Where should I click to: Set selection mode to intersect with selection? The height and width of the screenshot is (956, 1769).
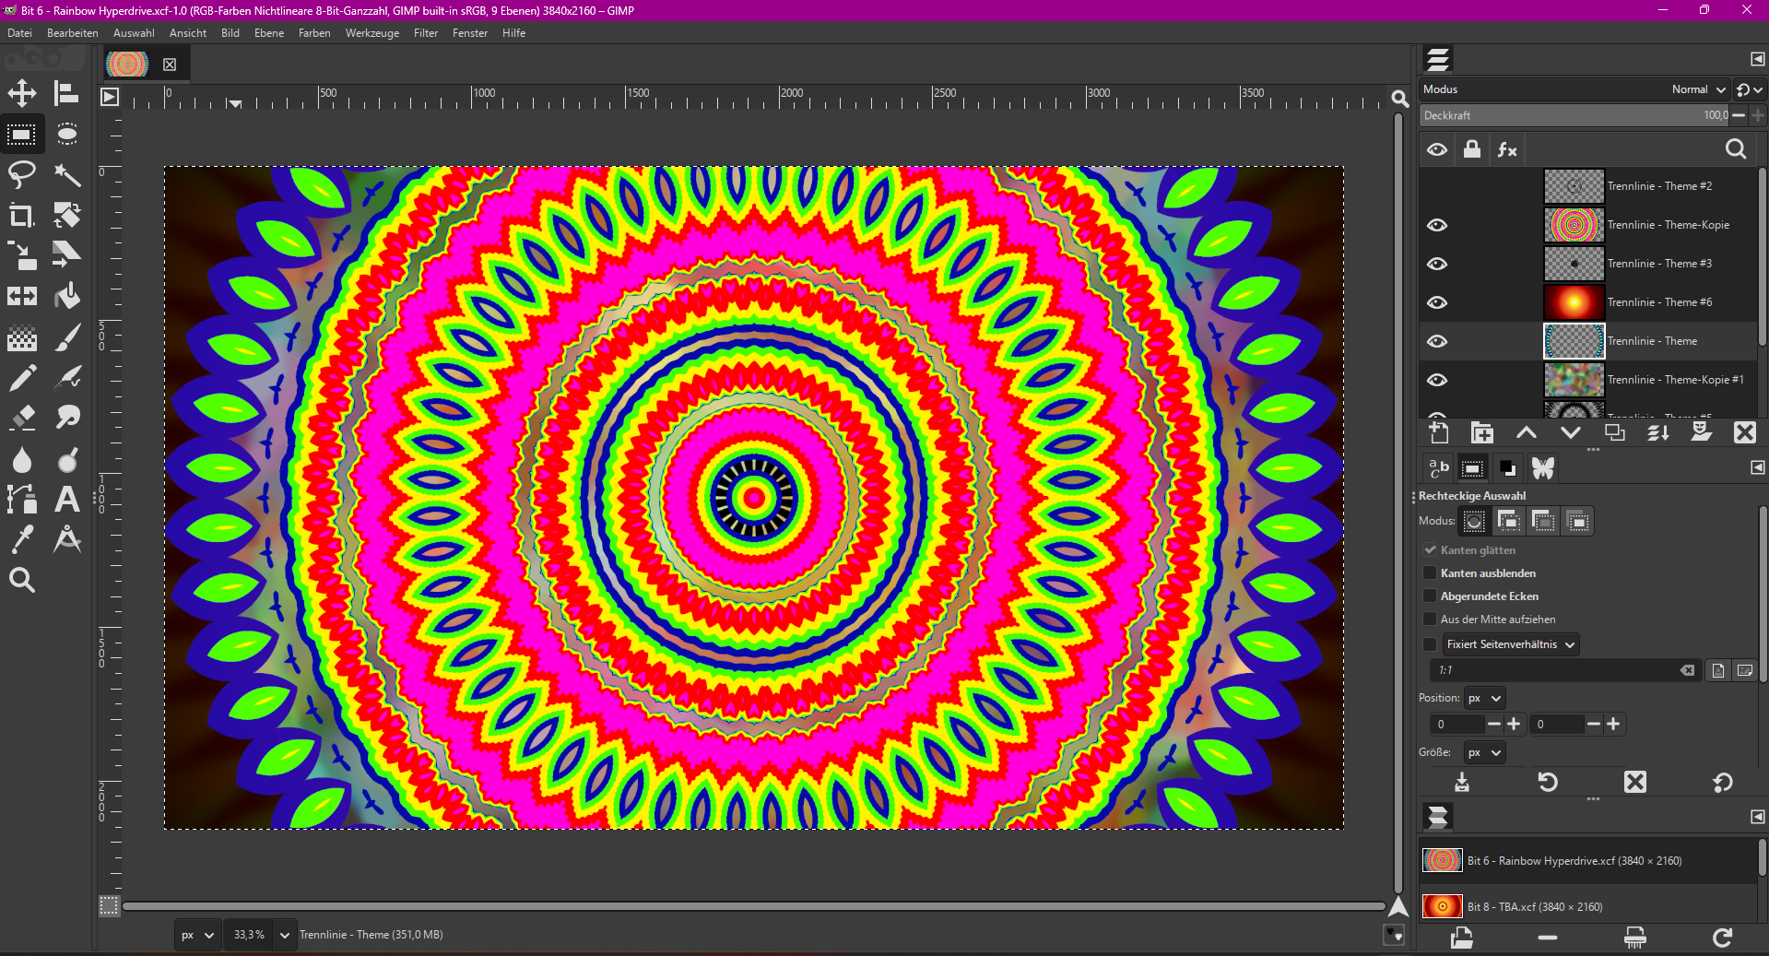[1577, 521]
